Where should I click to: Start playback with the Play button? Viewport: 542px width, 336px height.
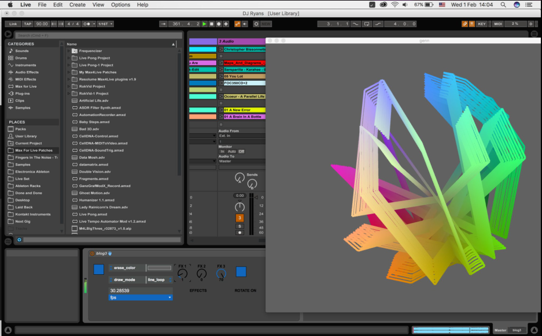(204, 24)
